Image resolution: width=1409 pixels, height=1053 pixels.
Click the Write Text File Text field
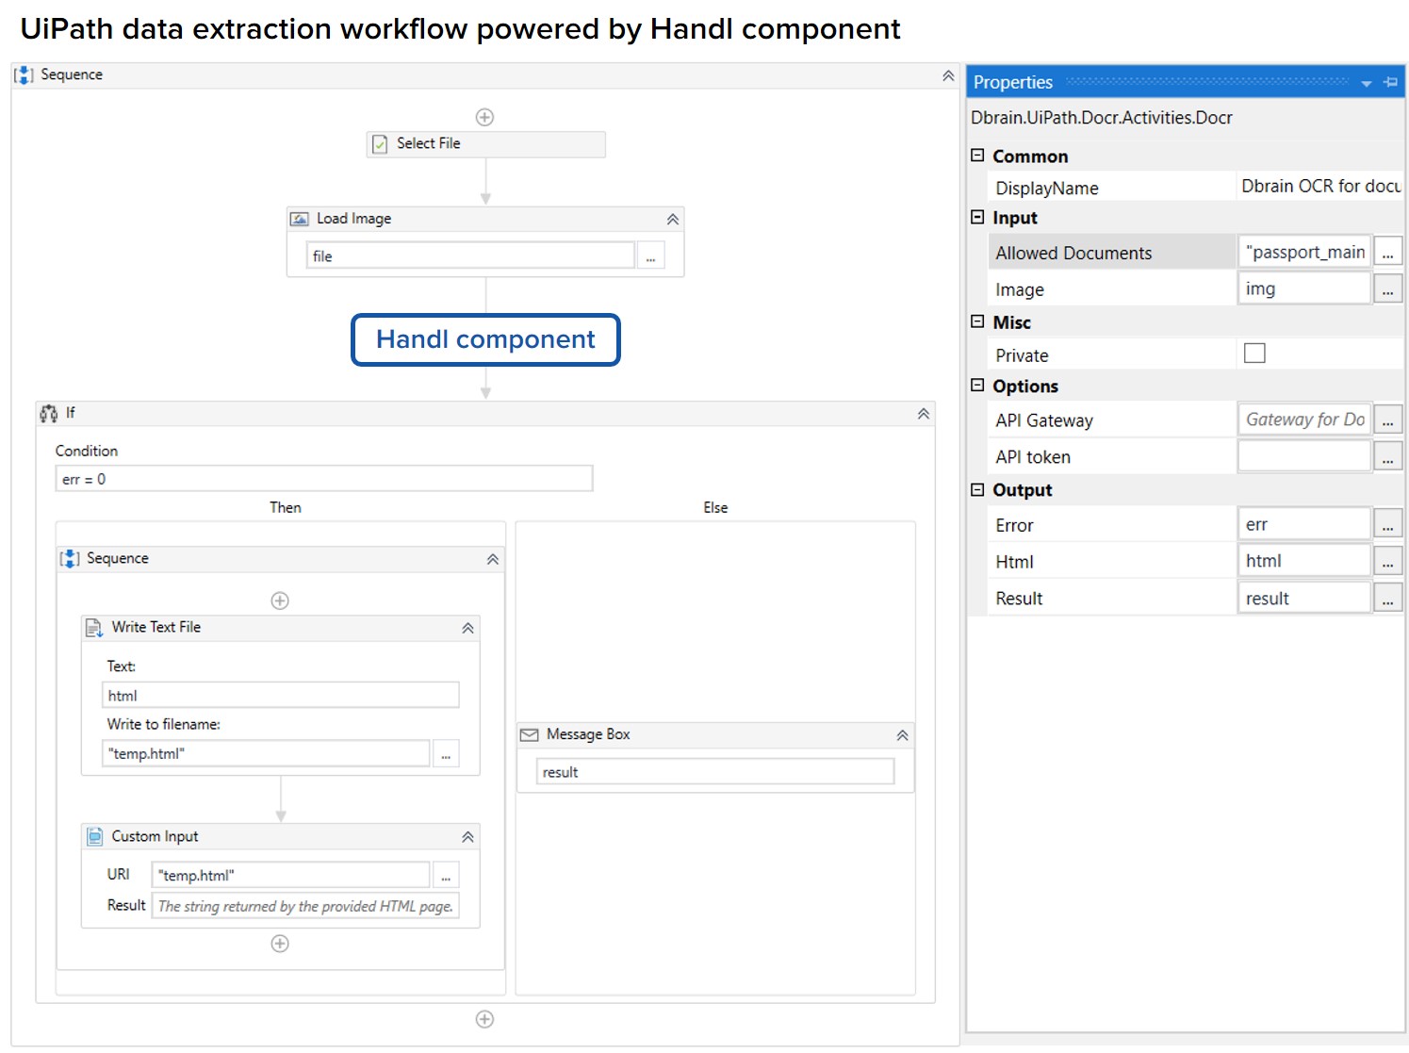click(x=281, y=695)
